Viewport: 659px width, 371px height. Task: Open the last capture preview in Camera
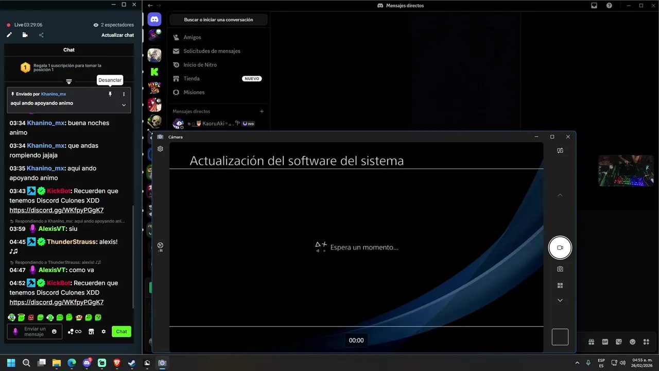[560, 337]
